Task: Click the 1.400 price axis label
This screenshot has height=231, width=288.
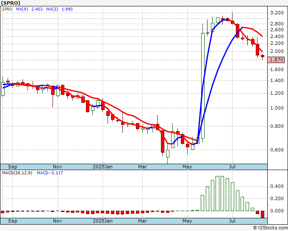Action: [277, 80]
